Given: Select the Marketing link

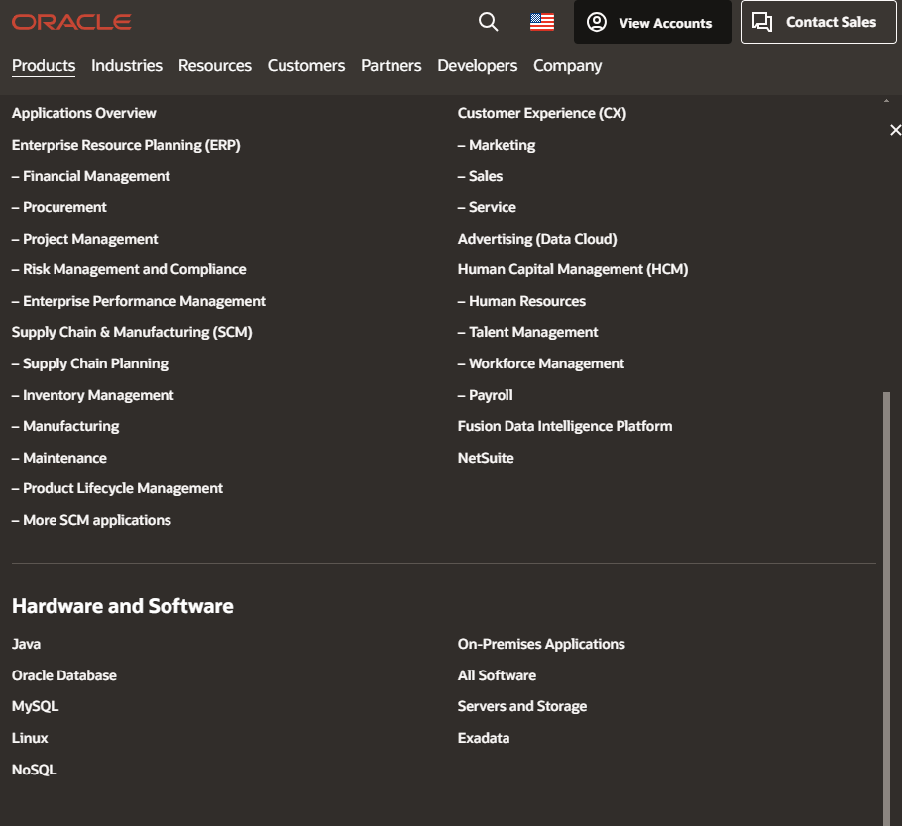Looking at the screenshot, I should click(497, 145).
